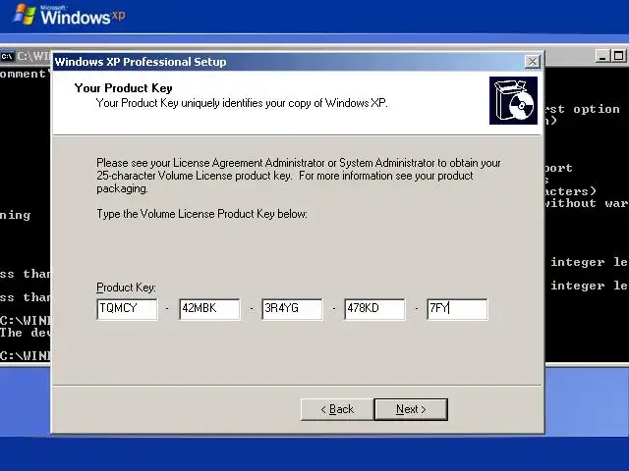Focus the first key field containing TQMCY
The width and height of the screenshot is (629, 471).
[x=127, y=309]
